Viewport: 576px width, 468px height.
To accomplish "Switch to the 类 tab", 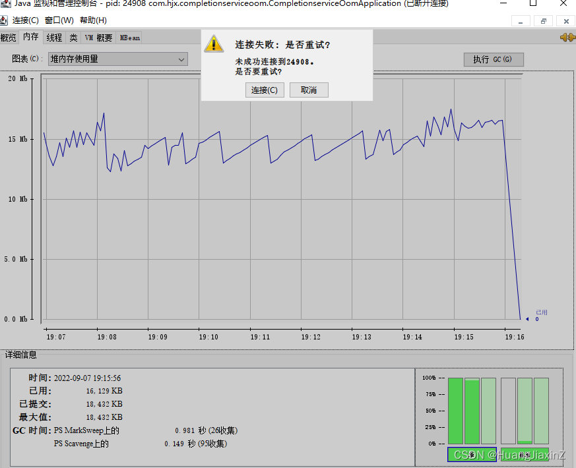I will 73,38.
